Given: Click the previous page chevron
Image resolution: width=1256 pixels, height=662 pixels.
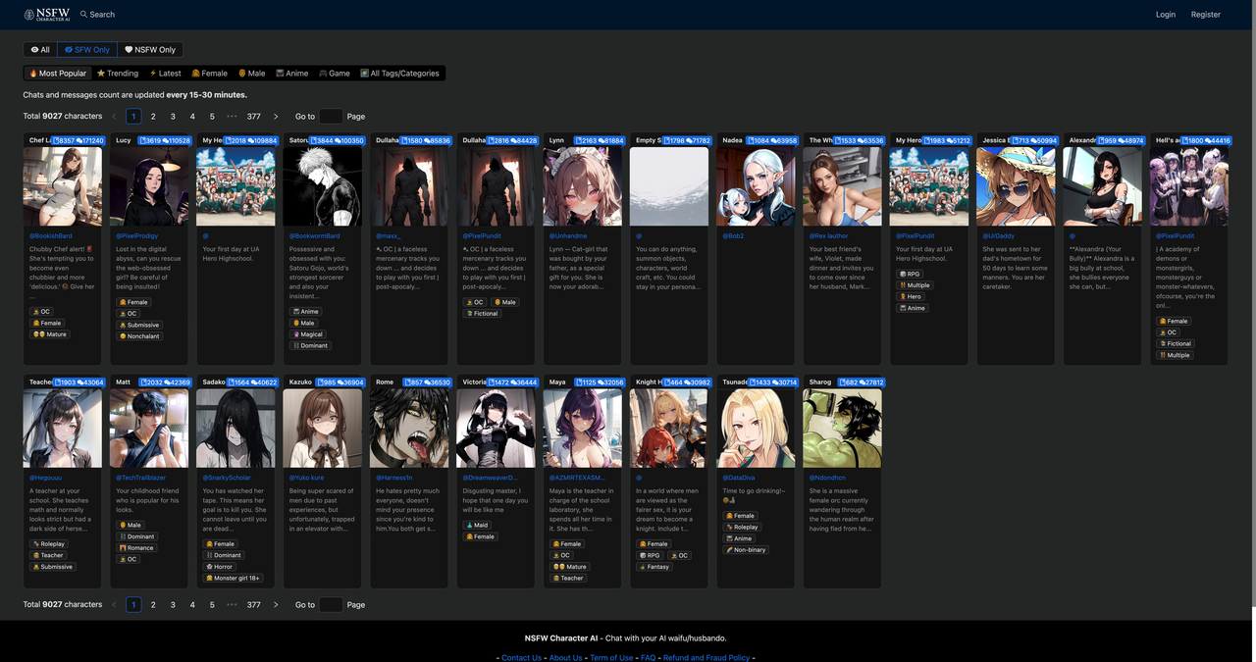Looking at the screenshot, I should click(x=113, y=116).
